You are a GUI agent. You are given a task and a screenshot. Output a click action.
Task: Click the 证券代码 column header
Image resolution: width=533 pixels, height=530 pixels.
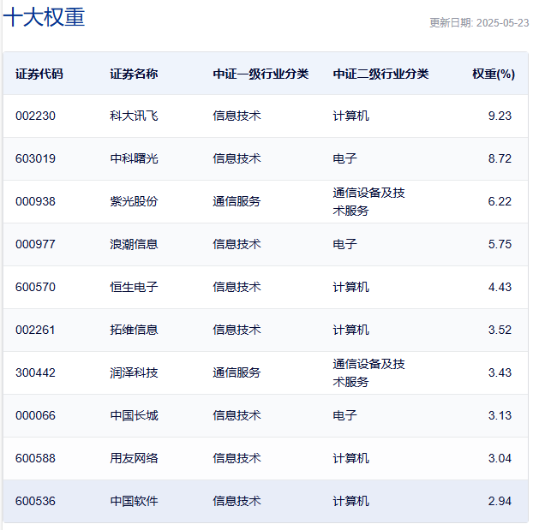click(39, 74)
